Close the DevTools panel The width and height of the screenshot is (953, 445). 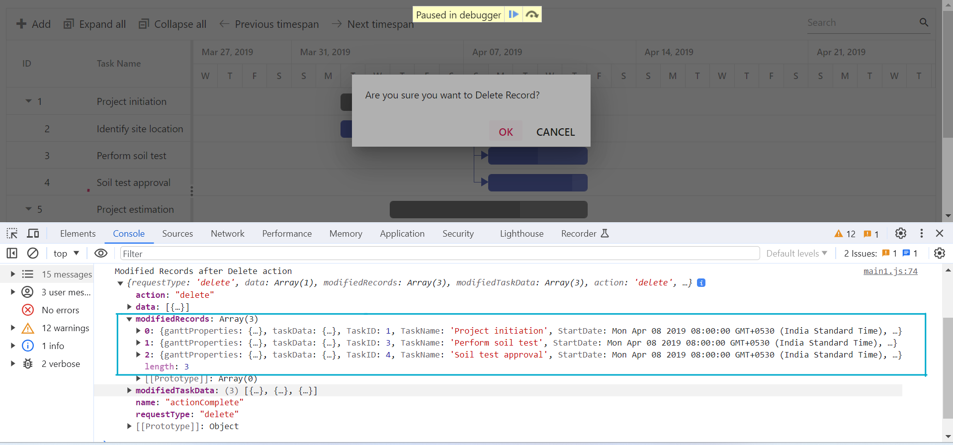pos(940,234)
